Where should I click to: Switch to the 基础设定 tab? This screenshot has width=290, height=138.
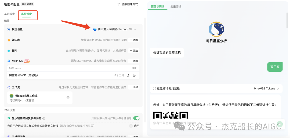tap(10, 14)
